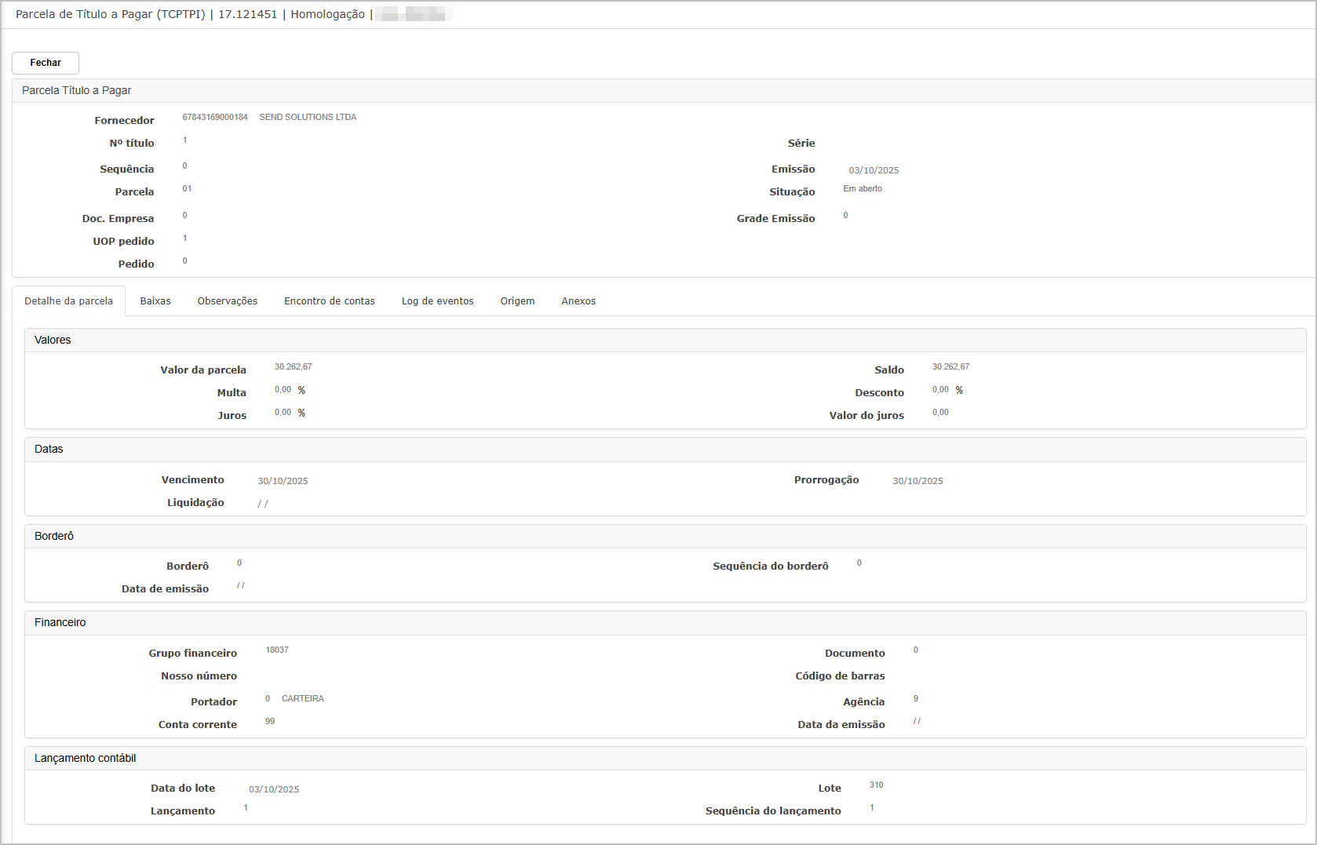Click the Lançamento contábil section header
This screenshot has width=1317, height=845.
(86, 759)
